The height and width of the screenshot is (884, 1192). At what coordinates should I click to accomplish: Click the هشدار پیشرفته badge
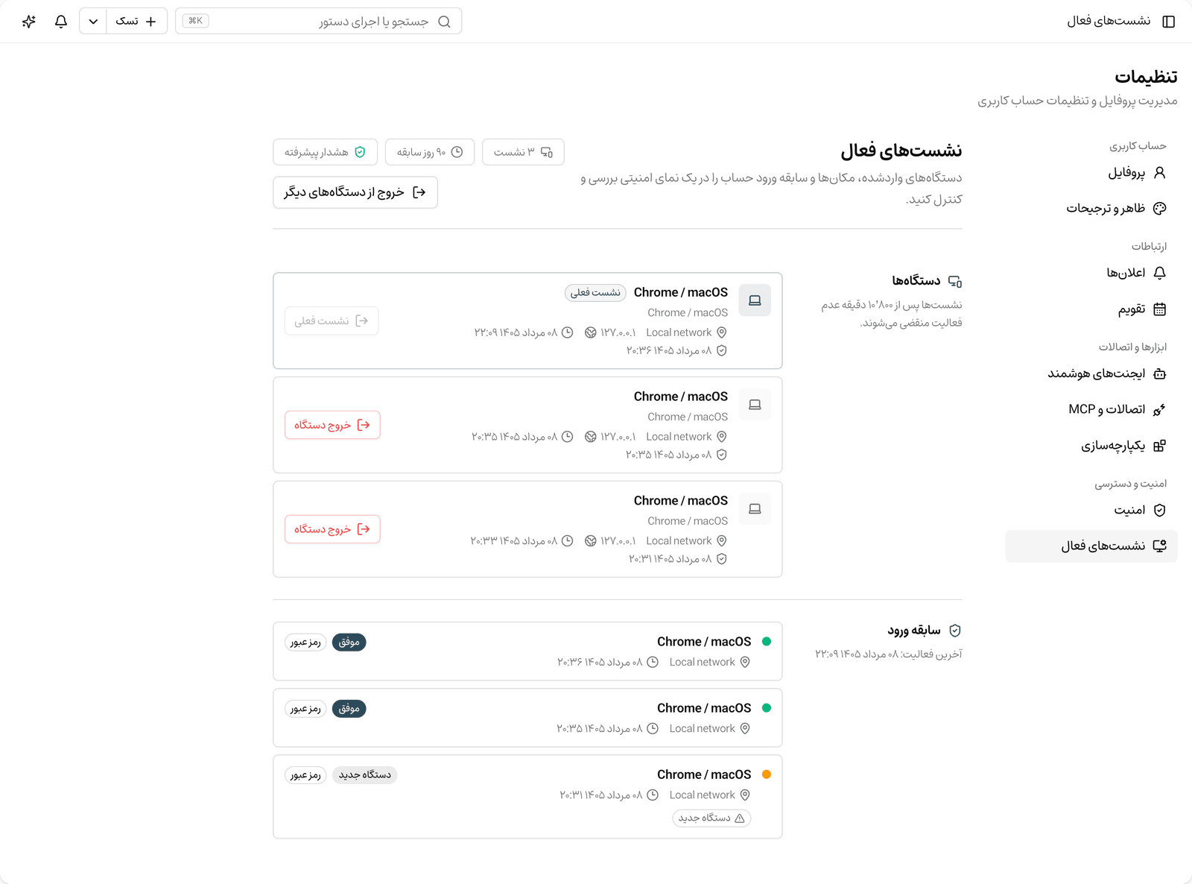326,152
